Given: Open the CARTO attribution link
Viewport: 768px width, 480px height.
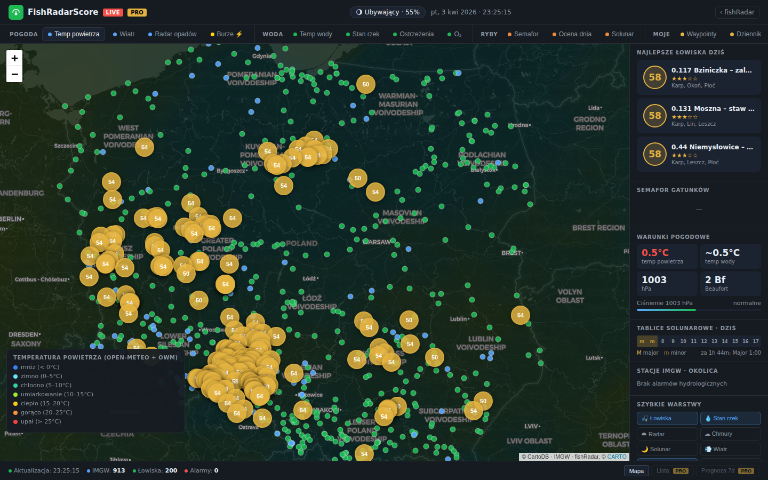Looking at the screenshot, I should (617, 457).
